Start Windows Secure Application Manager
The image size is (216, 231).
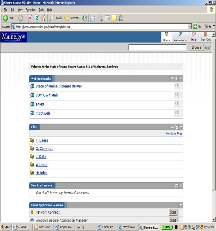173,220
